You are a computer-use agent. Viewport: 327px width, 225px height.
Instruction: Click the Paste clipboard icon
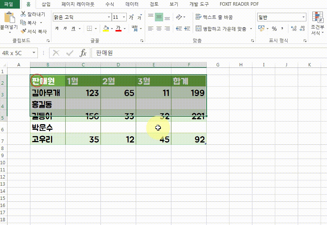9,18
